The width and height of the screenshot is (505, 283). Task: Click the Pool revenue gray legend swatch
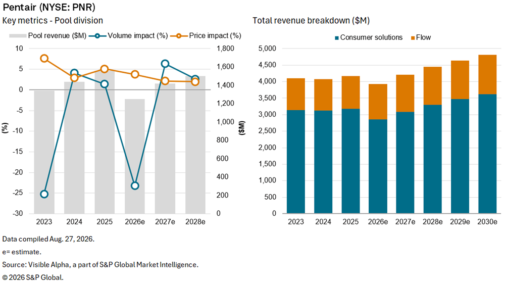[x=18, y=36]
